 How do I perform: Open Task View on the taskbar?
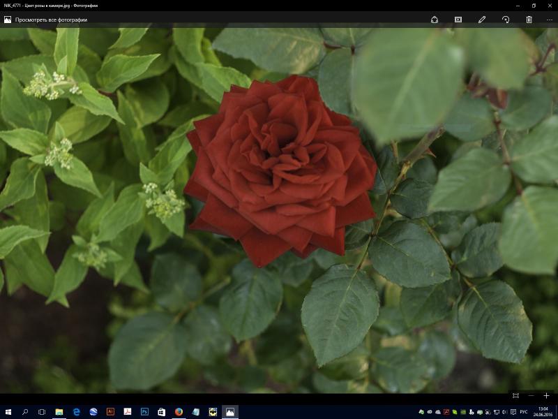pos(42,412)
